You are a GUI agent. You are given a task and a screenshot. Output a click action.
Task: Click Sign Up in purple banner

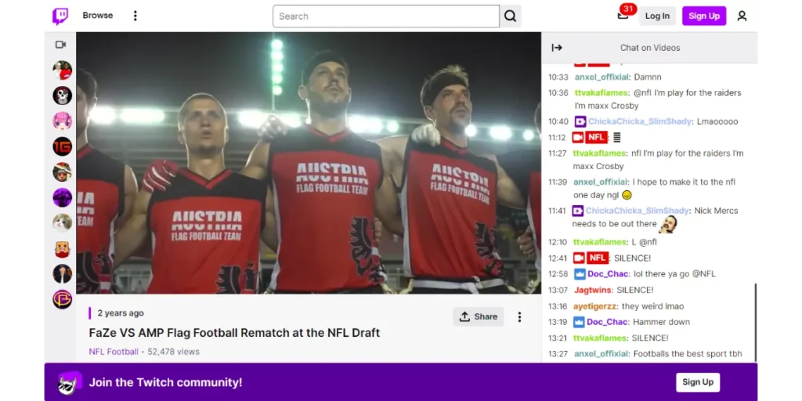tap(697, 382)
